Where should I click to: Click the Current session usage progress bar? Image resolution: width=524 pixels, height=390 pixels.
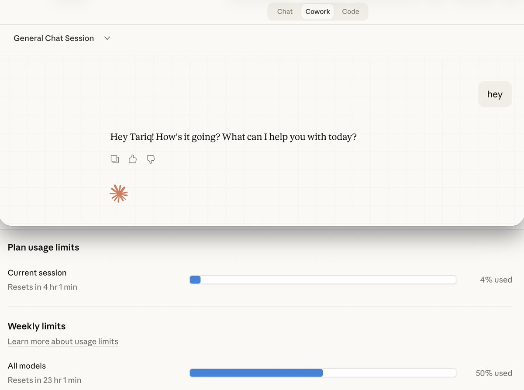323,280
